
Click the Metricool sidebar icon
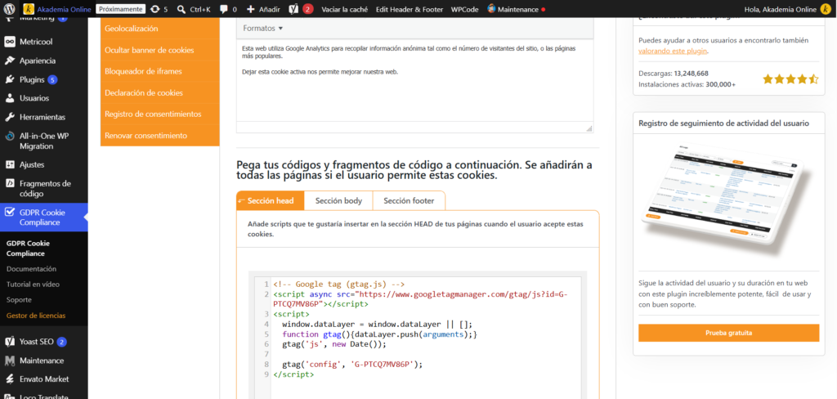tap(10, 42)
